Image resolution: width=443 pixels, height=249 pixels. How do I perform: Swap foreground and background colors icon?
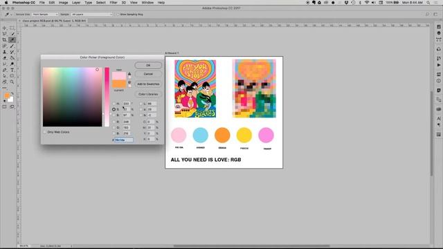[x=12, y=93]
